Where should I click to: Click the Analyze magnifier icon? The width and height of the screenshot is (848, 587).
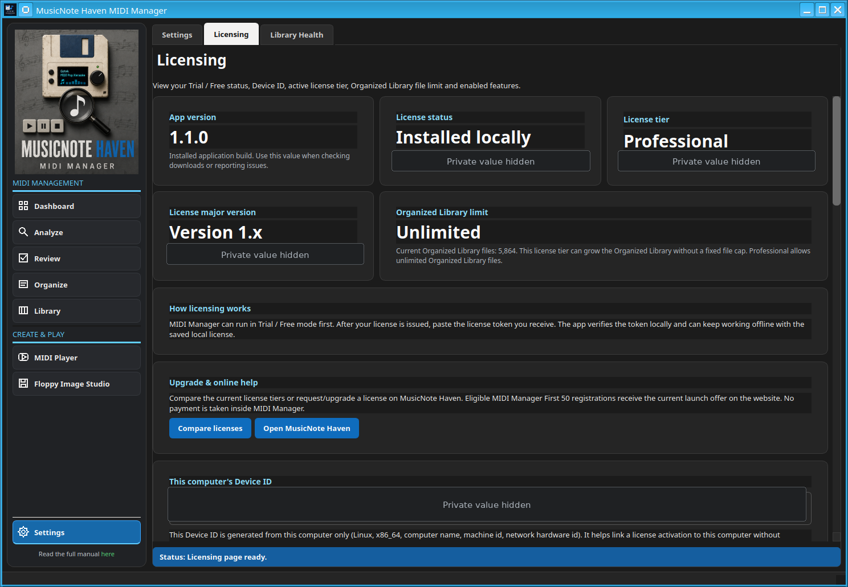click(23, 232)
